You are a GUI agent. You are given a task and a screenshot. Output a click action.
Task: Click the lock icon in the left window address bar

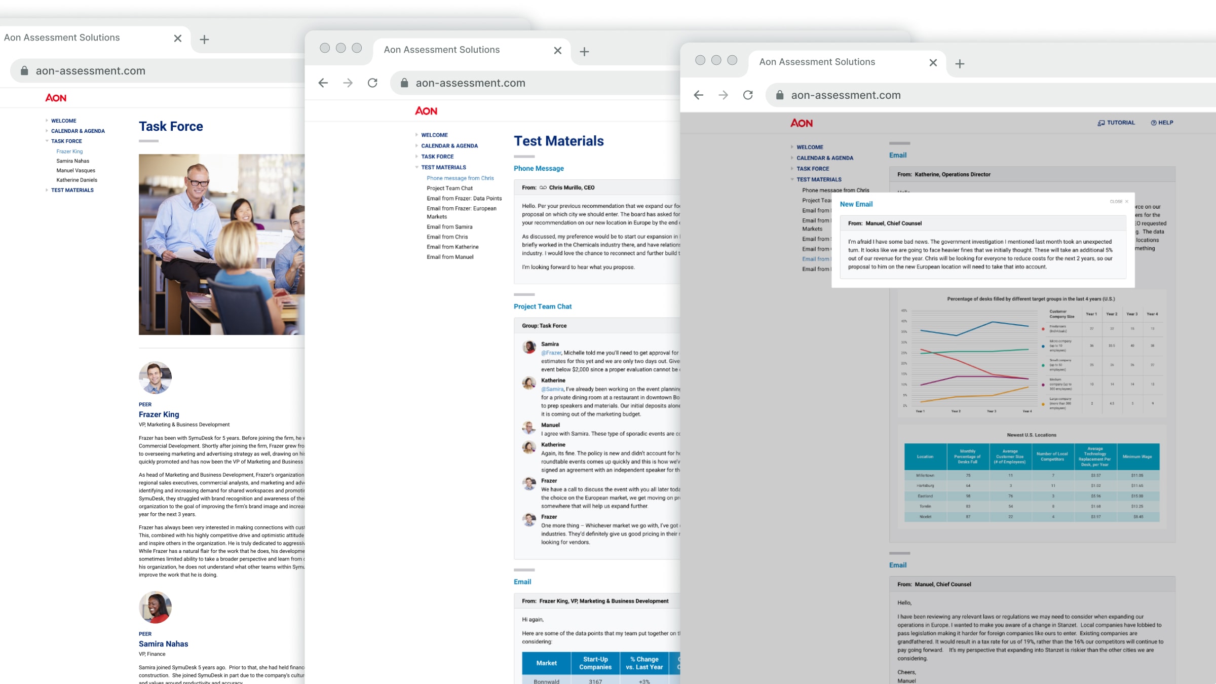24,70
